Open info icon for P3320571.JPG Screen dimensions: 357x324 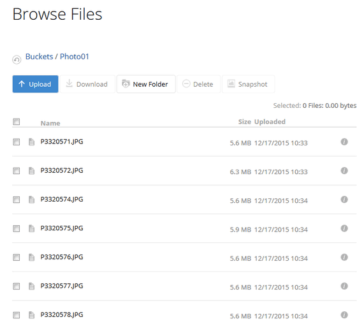(344, 142)
